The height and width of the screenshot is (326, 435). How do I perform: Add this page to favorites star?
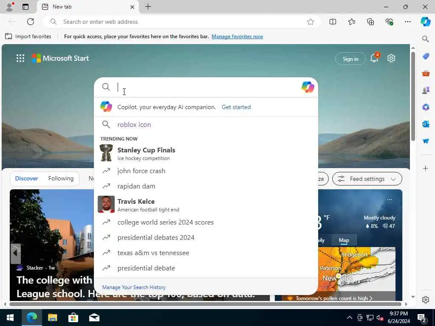pos(311,22)
